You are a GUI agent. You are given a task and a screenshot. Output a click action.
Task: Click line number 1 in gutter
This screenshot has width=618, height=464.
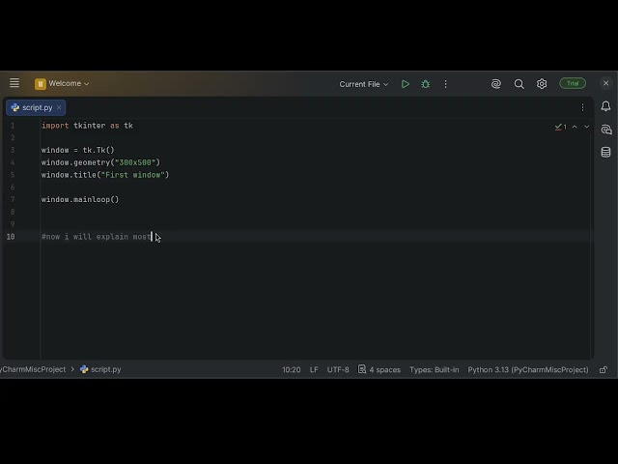13,126
